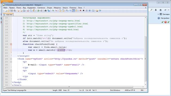The width and height of the screenshot is (171, 96).
Task: Click the INS indicator in status bar
Action: tap(142, 90)
